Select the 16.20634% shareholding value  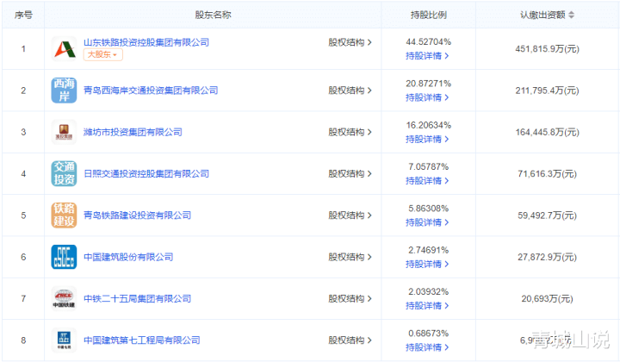point(428,125)
